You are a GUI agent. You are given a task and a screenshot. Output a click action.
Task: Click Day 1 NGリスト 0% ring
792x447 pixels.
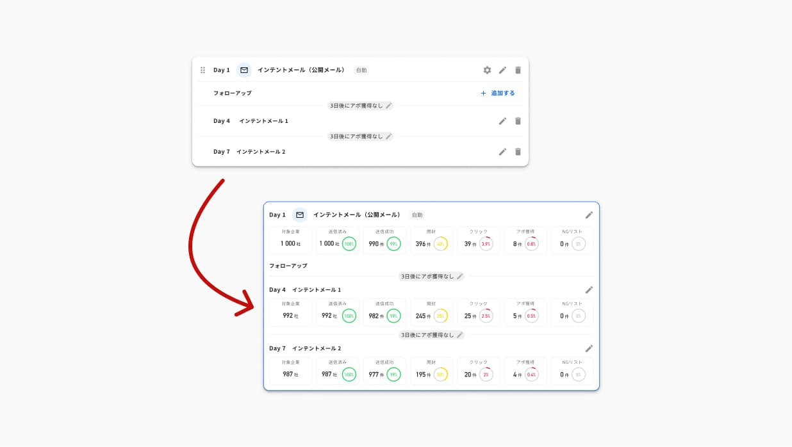(x=579, y=244)
